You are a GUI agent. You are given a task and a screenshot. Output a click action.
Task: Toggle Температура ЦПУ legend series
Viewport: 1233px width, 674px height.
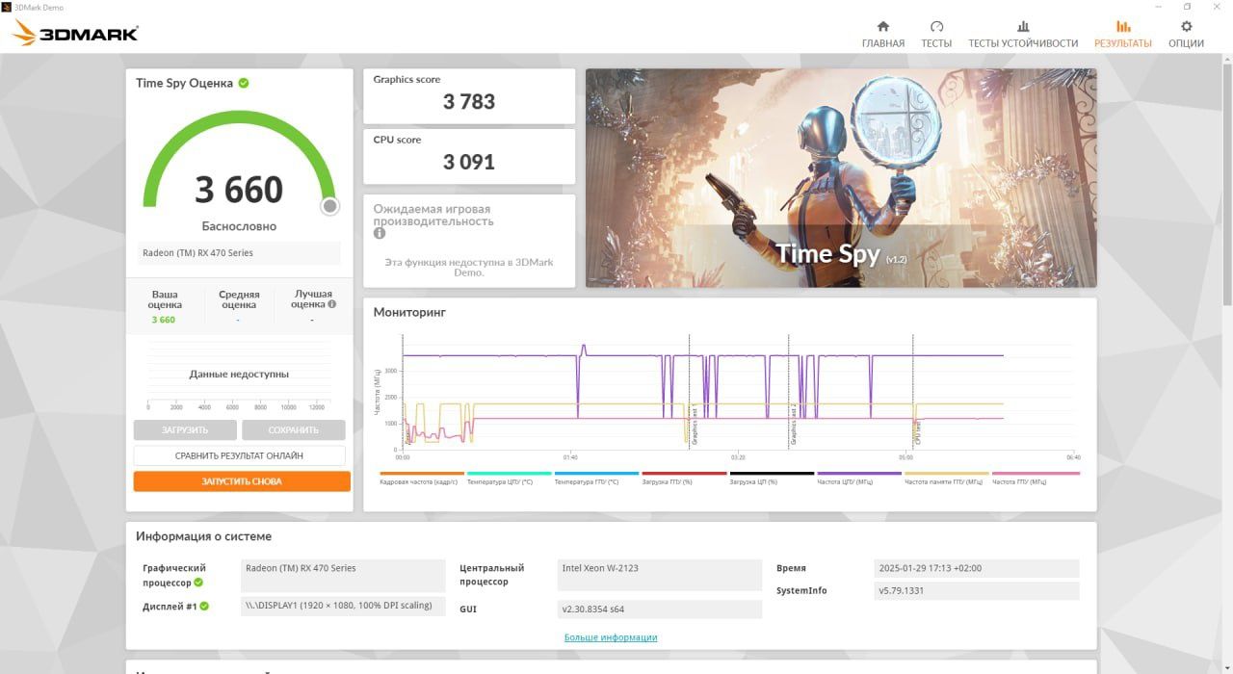[x=509, y=478]
